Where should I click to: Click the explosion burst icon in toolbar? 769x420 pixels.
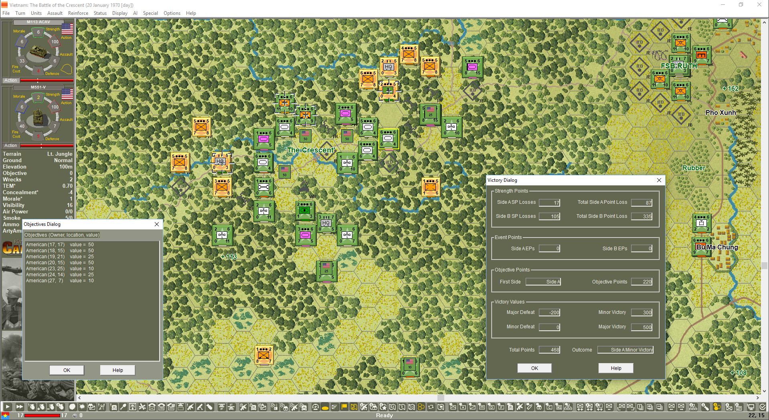click(x=81, y=407)
